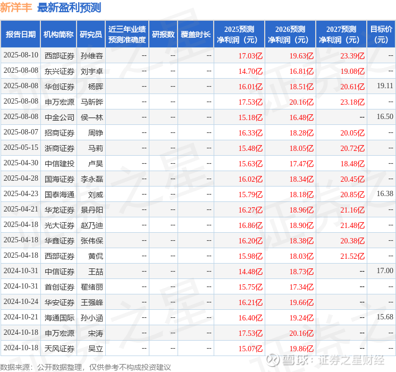Select institution 中金公司
The width and height of the screenshot is (396, 372).
[x=60, y=117]
